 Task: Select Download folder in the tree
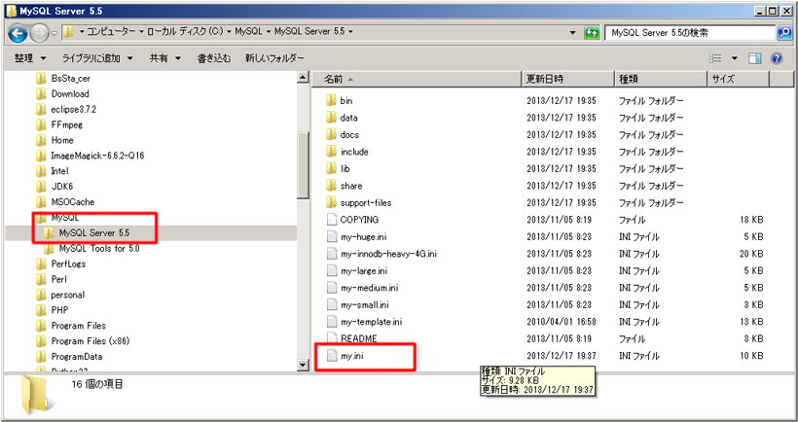tap(70, 93)
